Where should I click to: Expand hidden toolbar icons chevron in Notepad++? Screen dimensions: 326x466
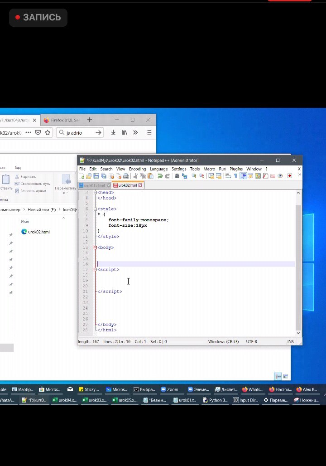coord(300,175)
